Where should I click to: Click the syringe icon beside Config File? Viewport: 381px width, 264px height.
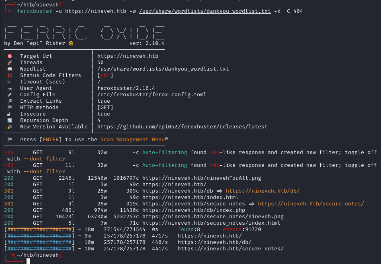point(10,94)
